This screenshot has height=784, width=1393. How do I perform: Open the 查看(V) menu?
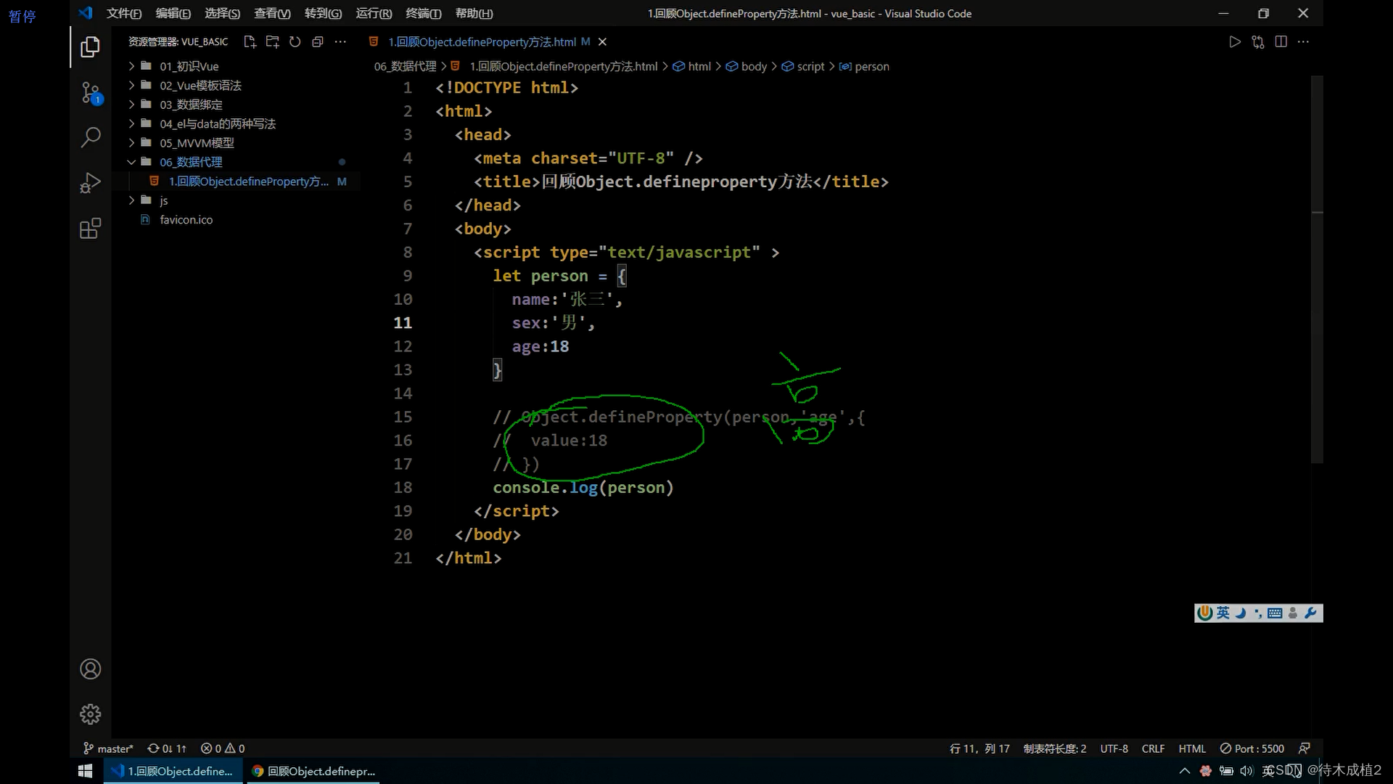(272, 13)
